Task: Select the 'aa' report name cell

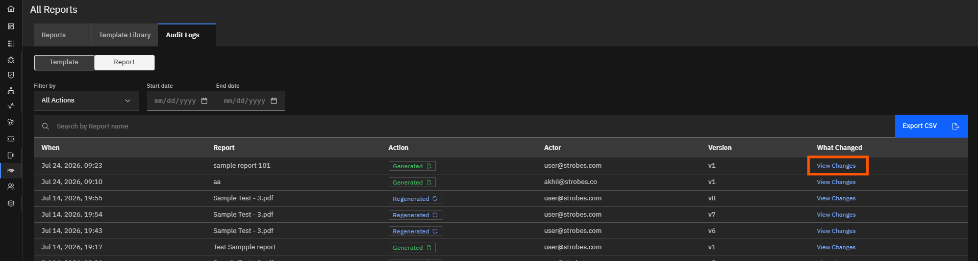Action: point(217,182)
